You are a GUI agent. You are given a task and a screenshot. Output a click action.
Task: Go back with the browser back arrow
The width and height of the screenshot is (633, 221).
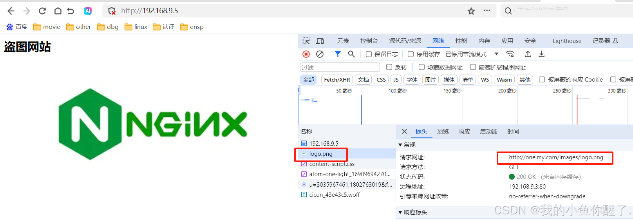pos(11,11)
